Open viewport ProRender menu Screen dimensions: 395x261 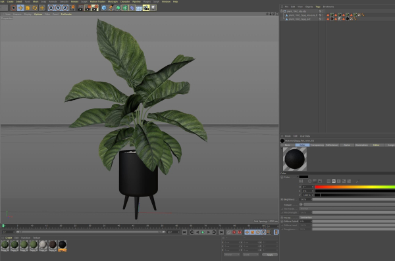66,14
